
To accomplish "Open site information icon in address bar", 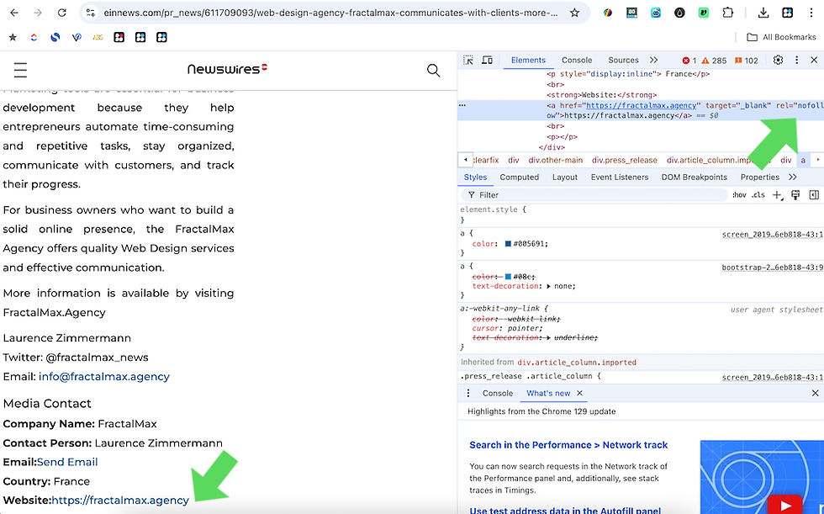I will pyautogui.click(x=91, y=13).
